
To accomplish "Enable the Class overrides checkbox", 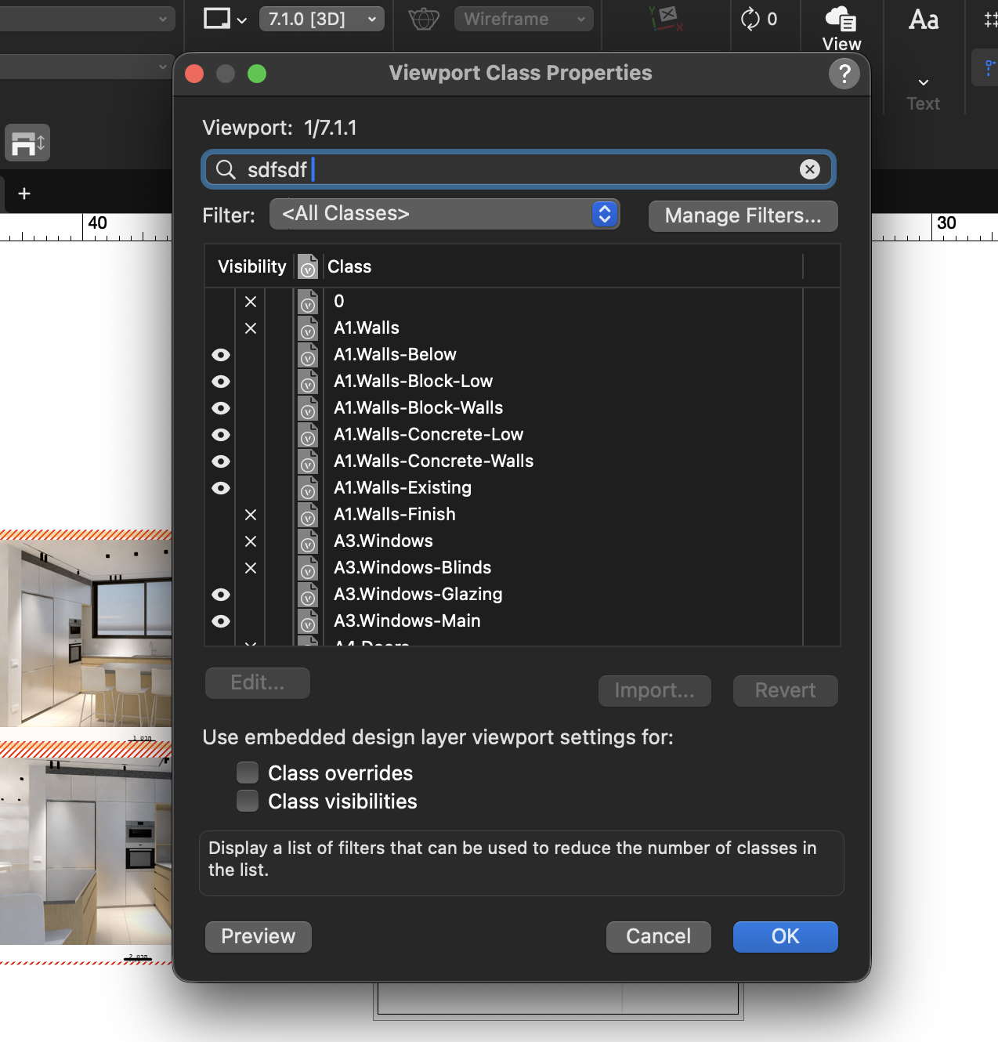I will point(248,773).
